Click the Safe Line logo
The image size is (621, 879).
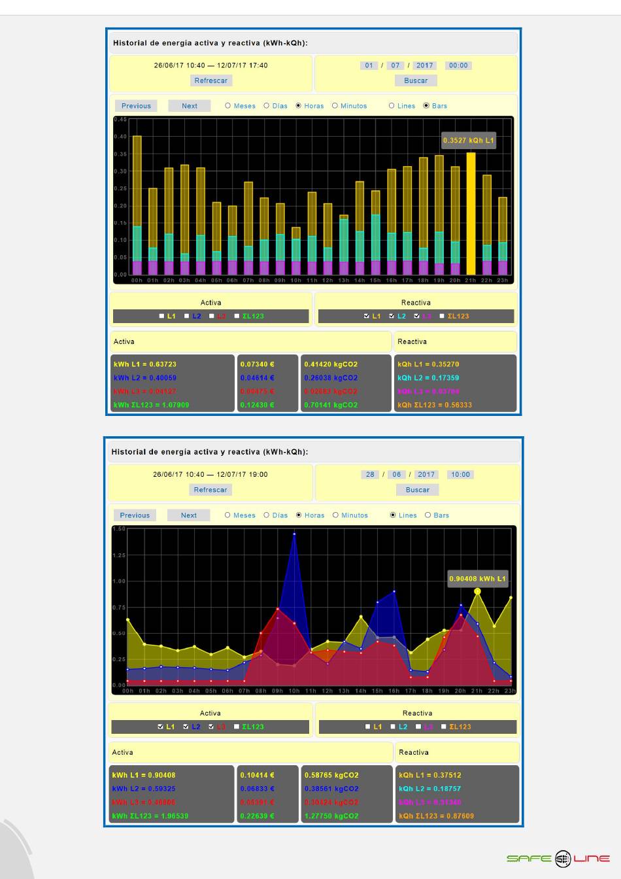(x=558, y=859)
